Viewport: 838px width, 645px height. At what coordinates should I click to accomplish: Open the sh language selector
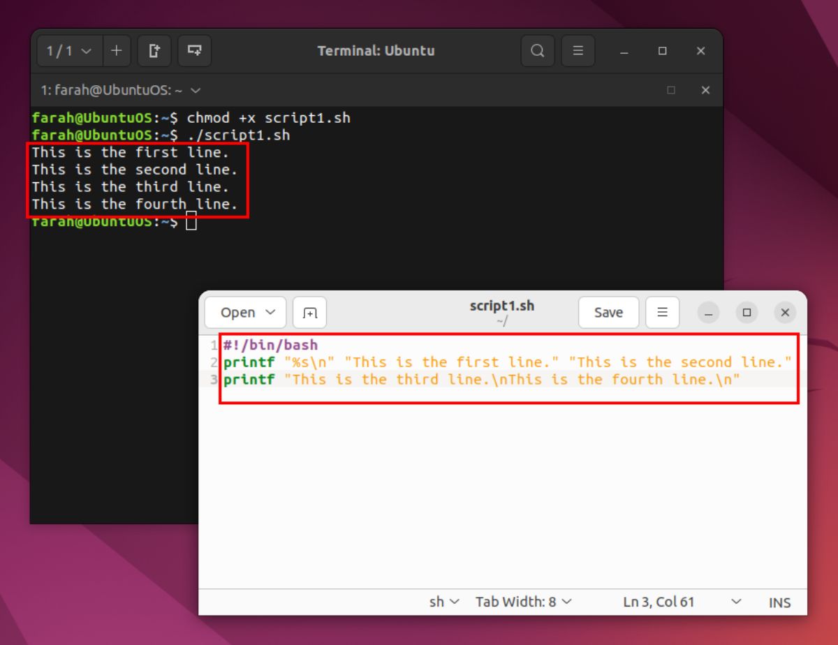tap(444, 602)
